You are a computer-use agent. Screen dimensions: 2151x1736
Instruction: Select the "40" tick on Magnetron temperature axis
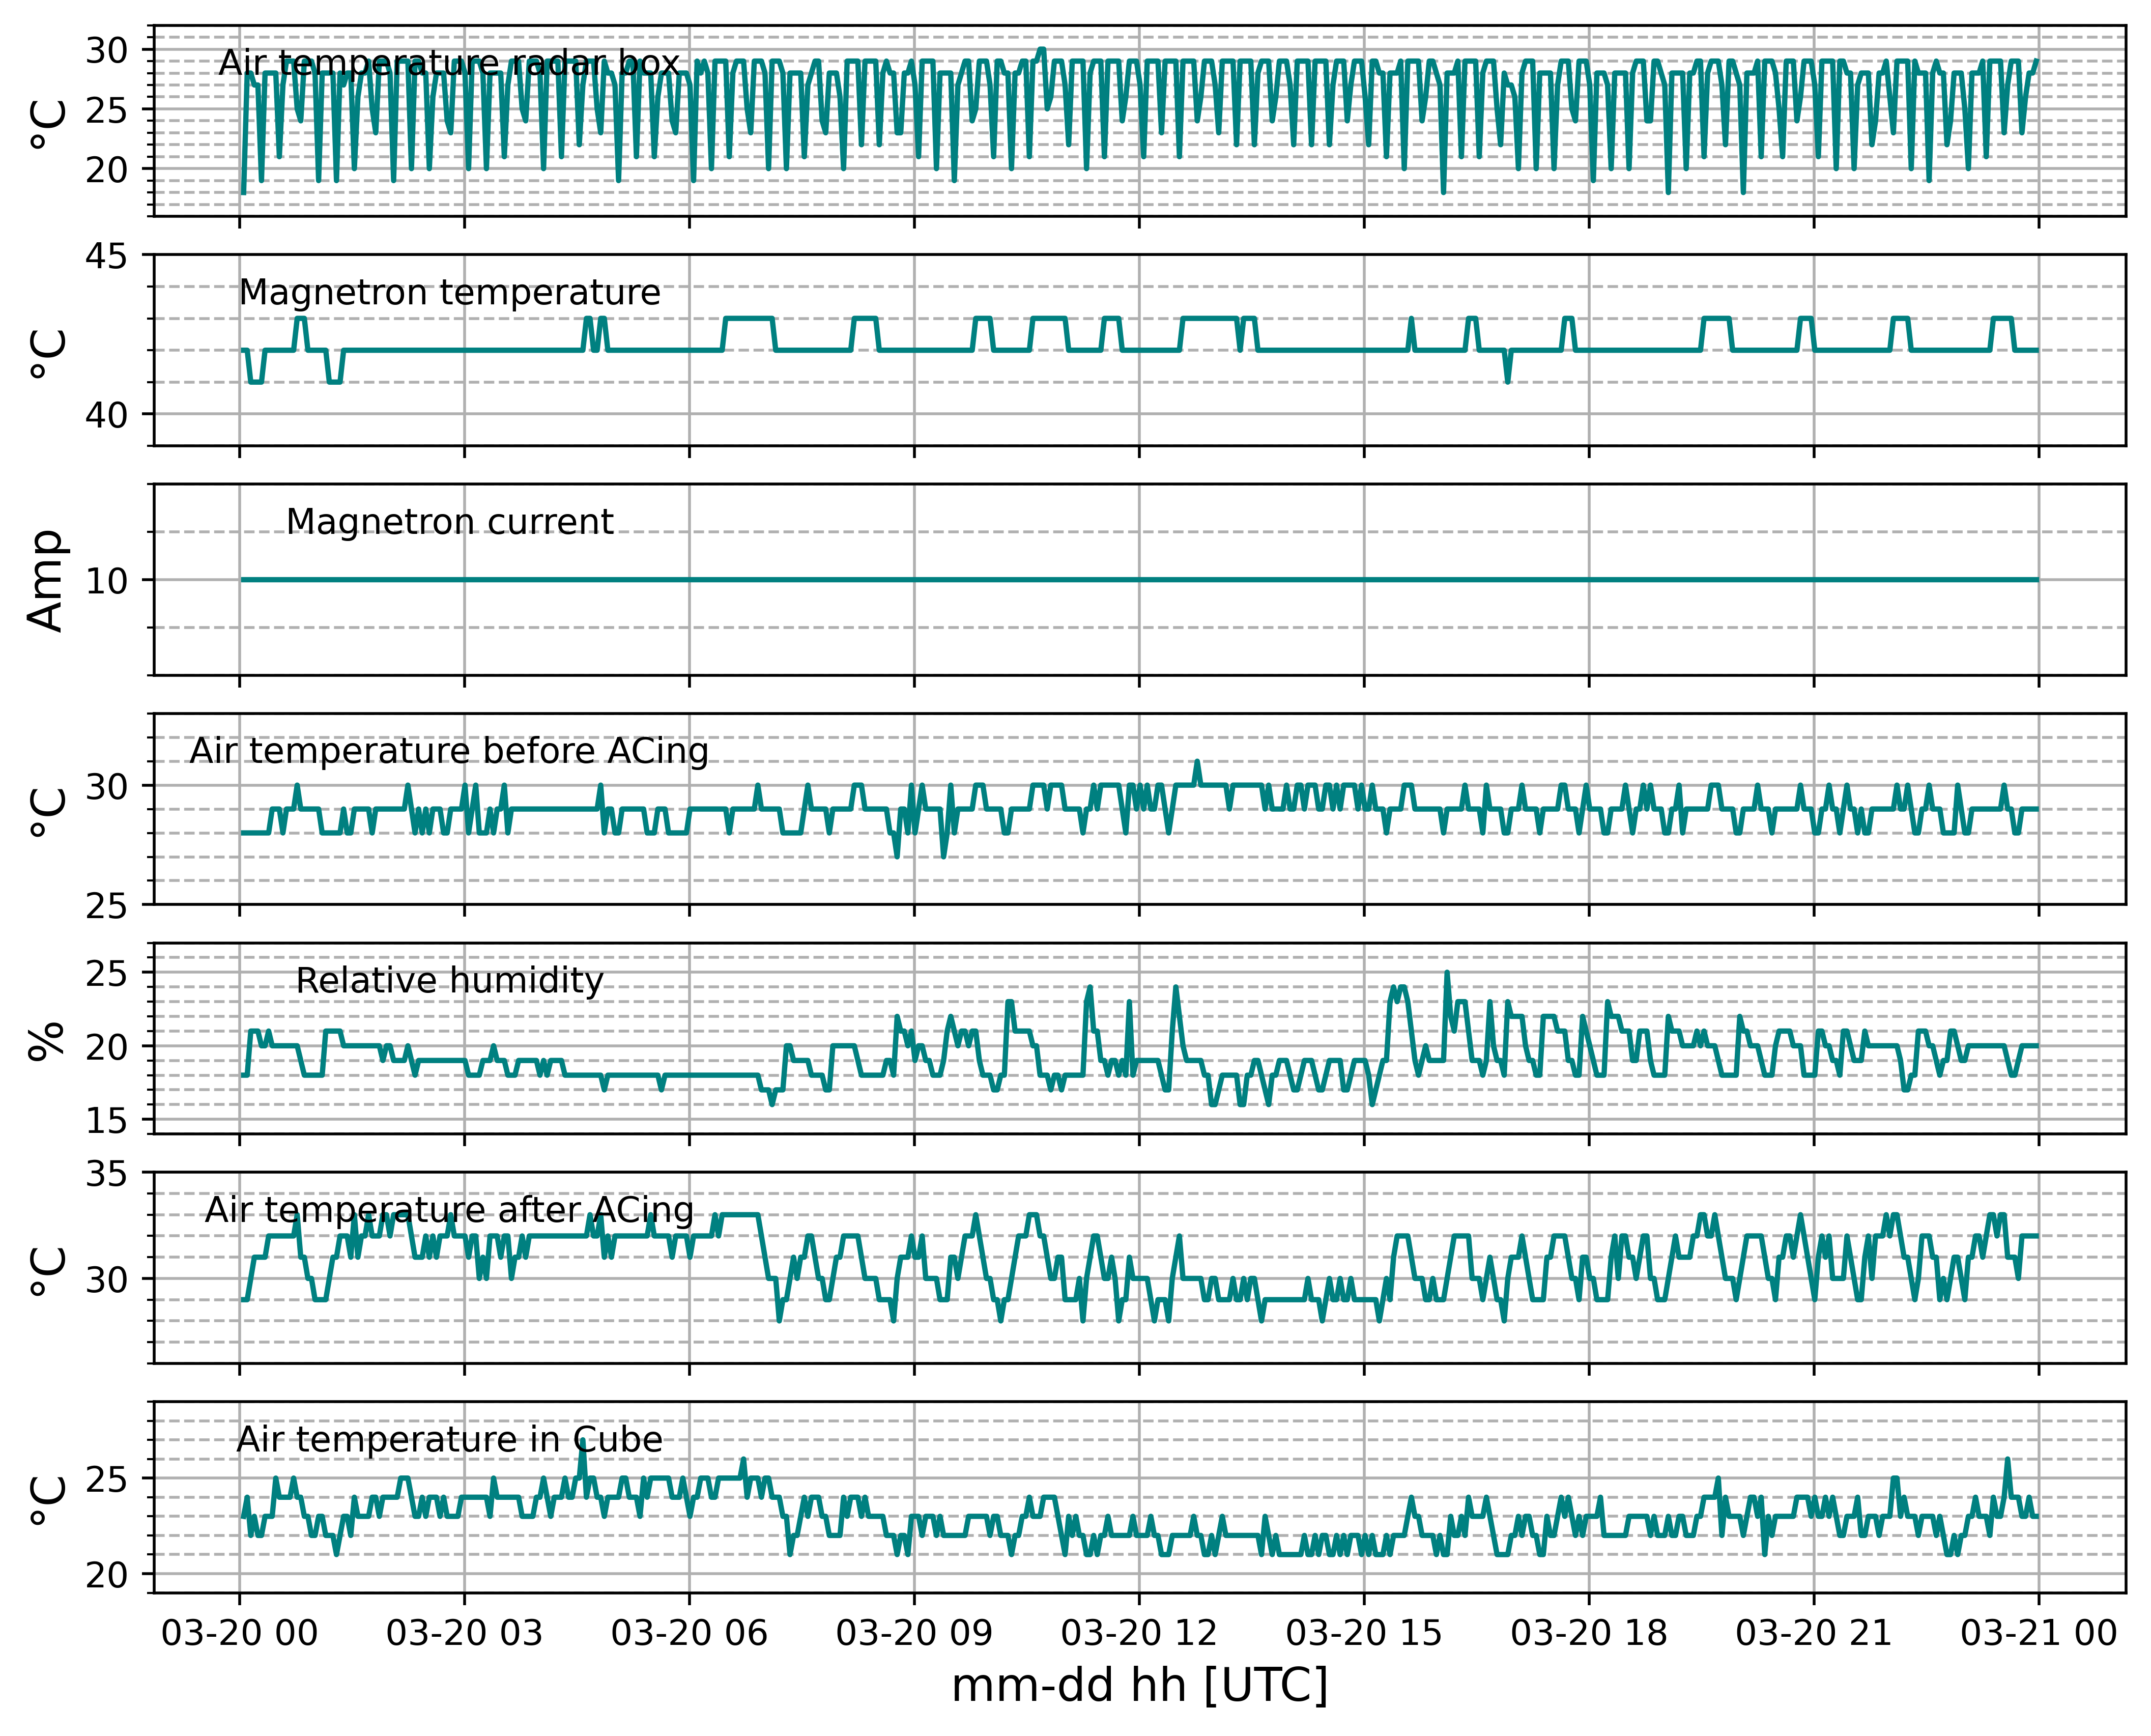pyautogui.click(x=106, y=414)
